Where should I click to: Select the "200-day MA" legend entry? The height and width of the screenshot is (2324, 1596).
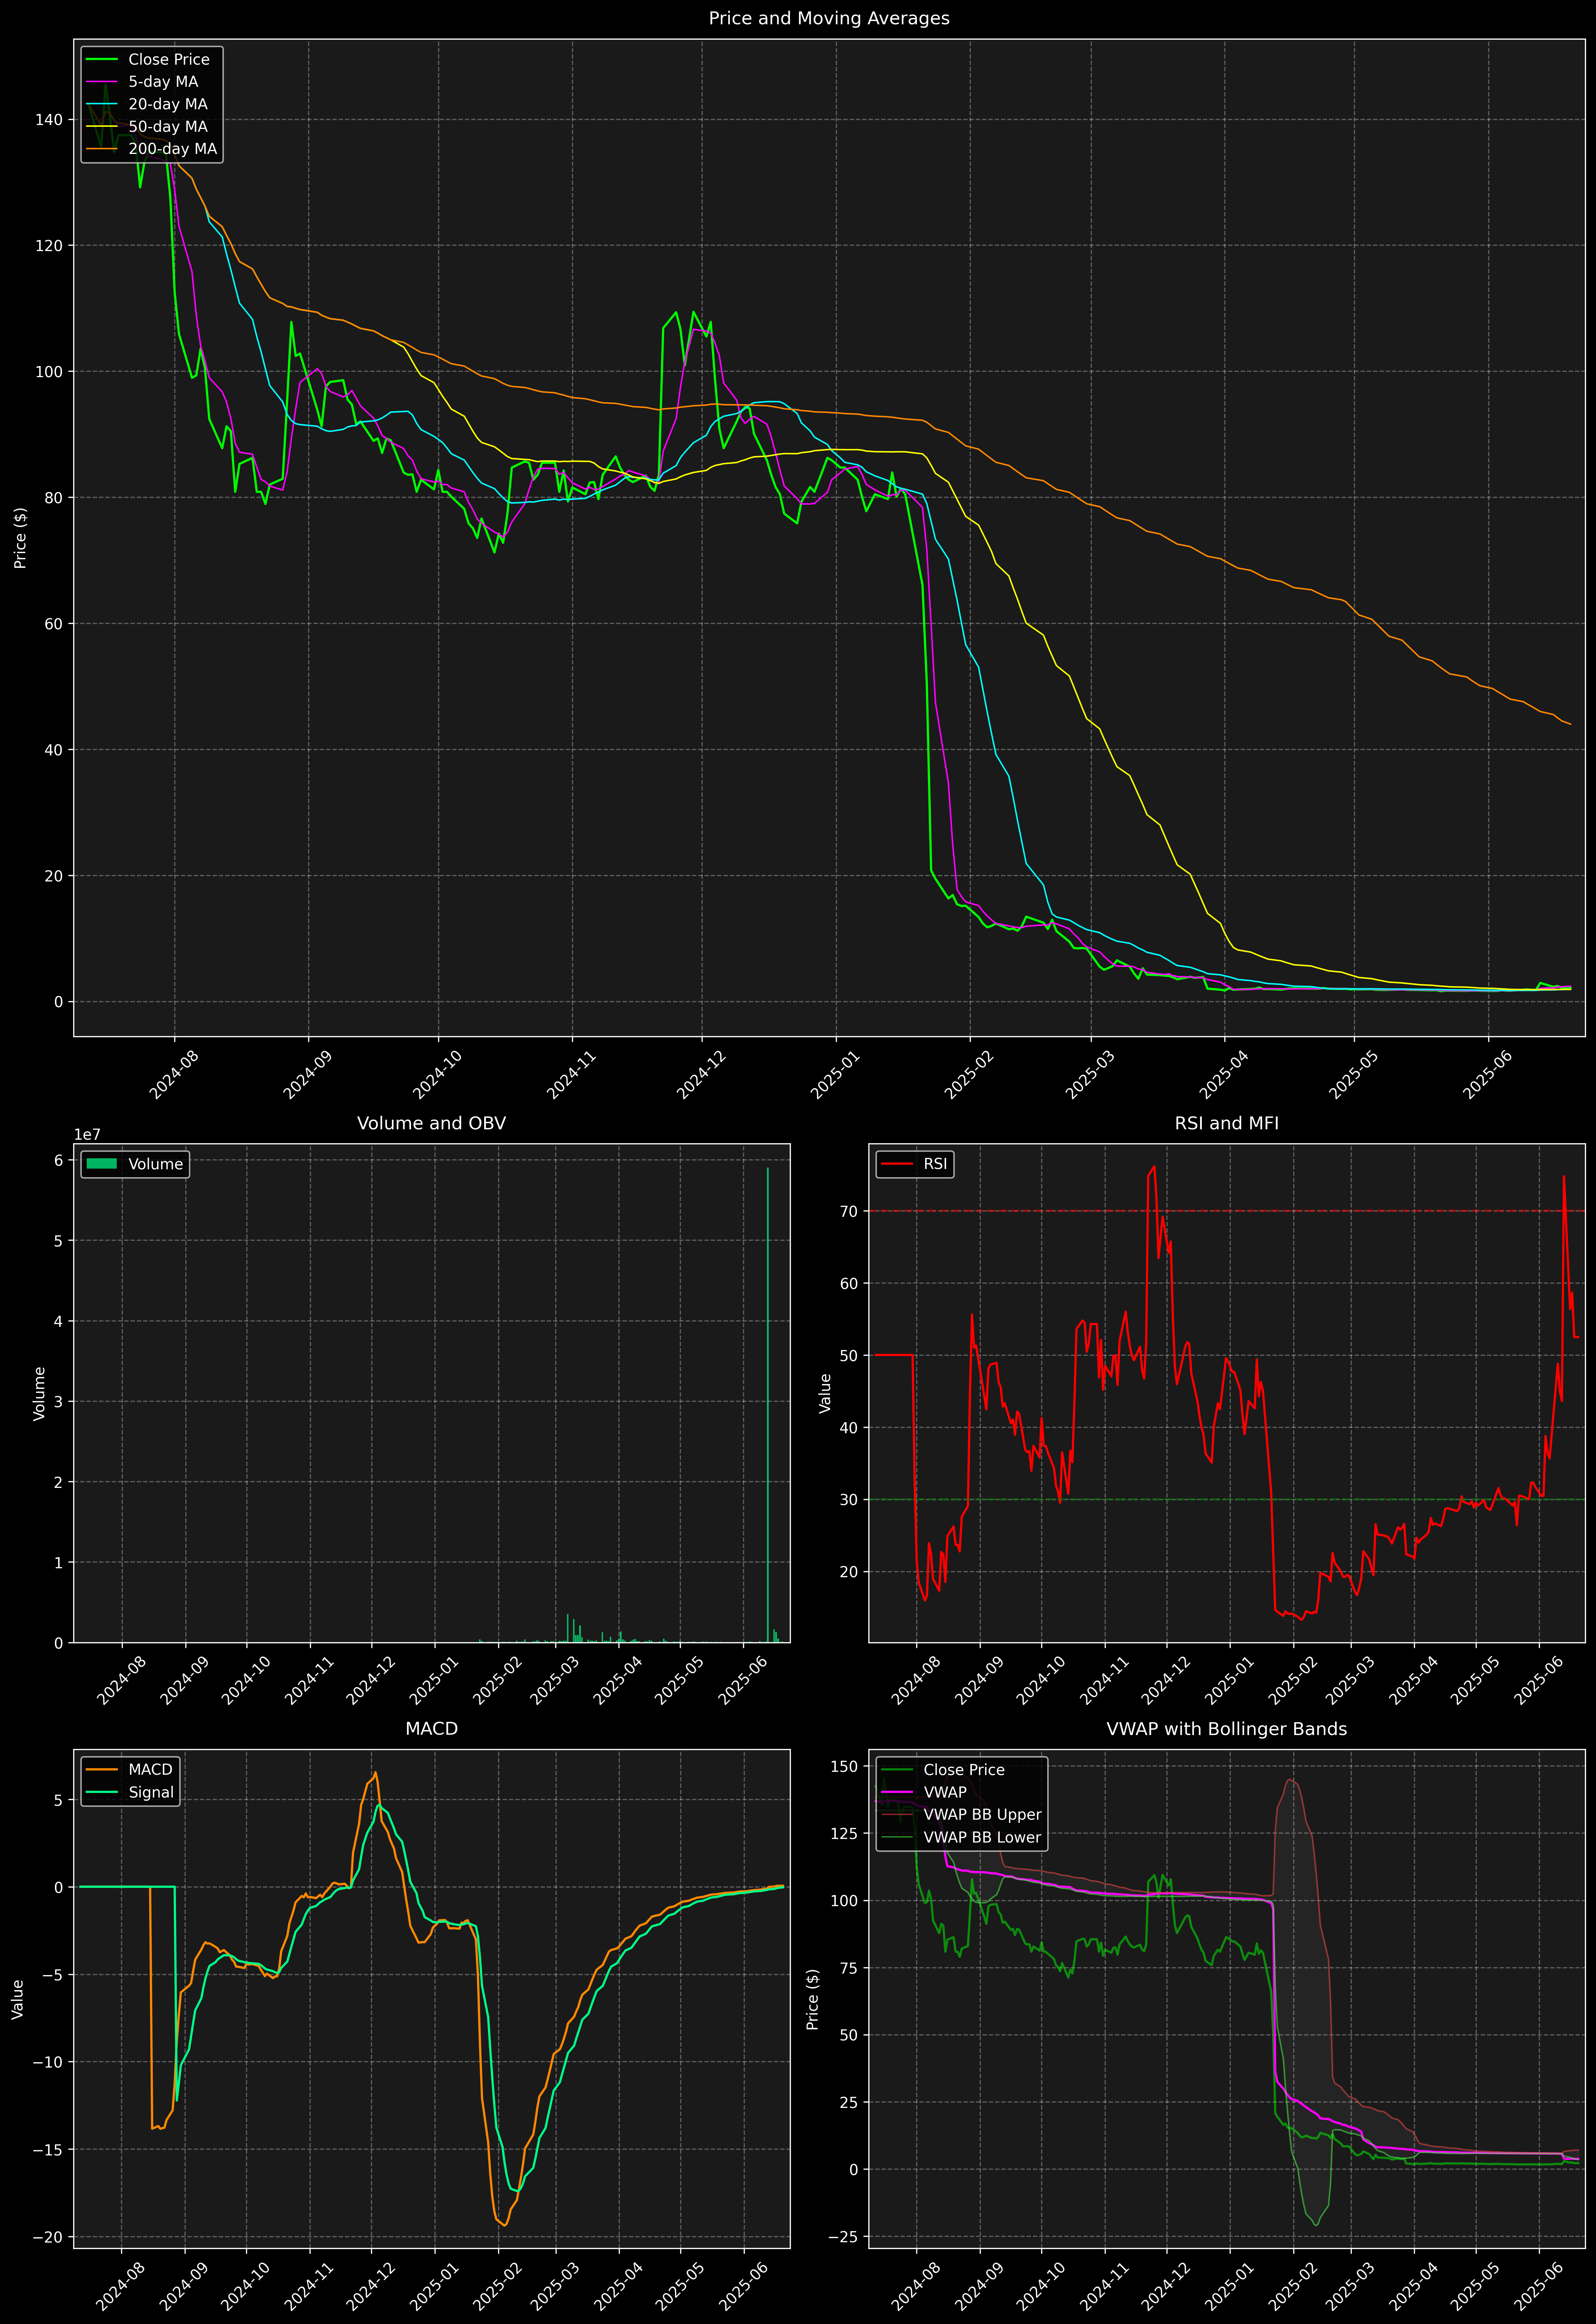click(x=172, y=149)
